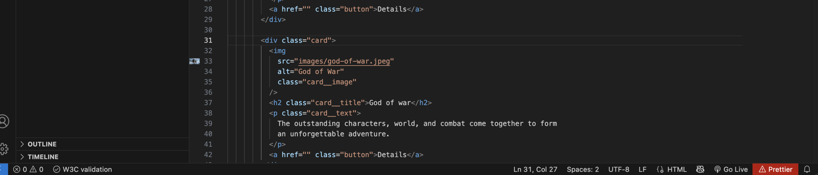Click text 'an unforgettable adventure.'
818x175 pixels.
coord(333,134)
